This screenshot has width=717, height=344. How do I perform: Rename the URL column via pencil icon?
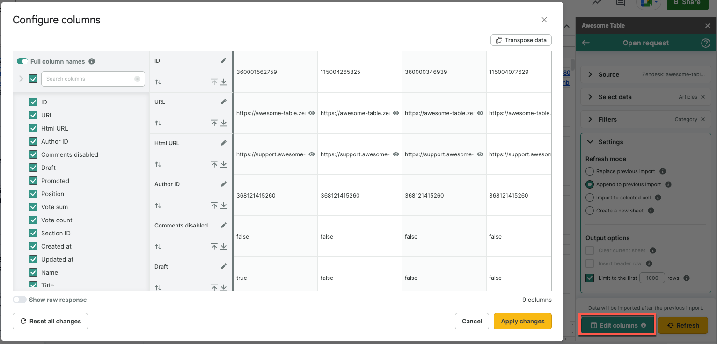click(x=224, y=102)
